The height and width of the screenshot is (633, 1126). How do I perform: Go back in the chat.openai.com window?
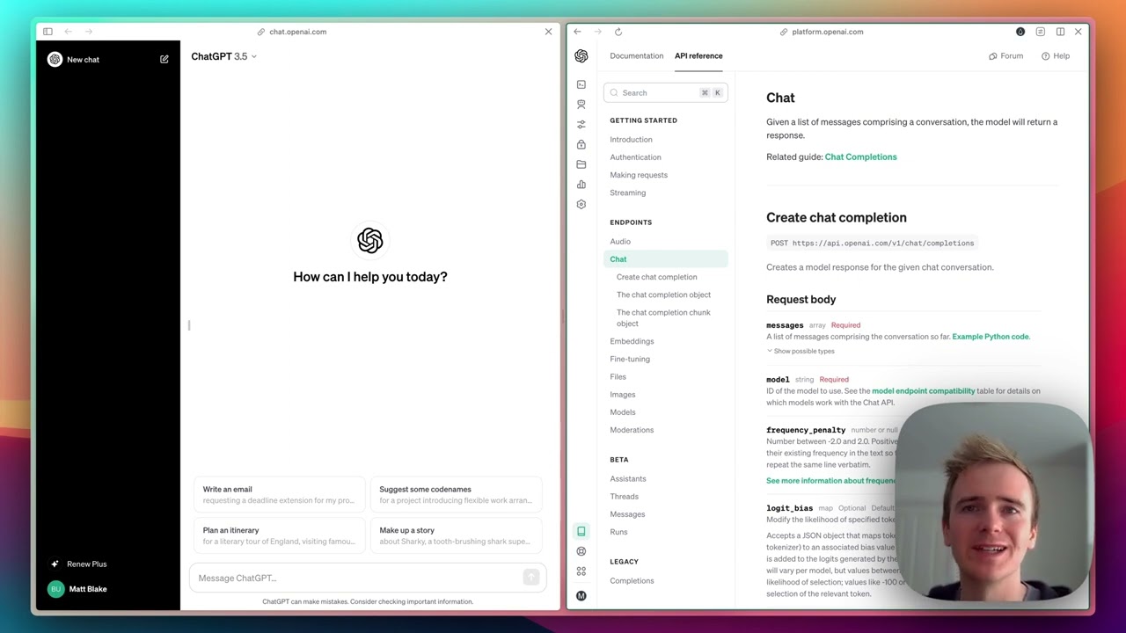69,32
